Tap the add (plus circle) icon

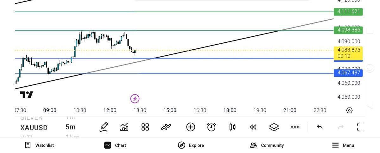pyautogui.click(x=190, y=127)
